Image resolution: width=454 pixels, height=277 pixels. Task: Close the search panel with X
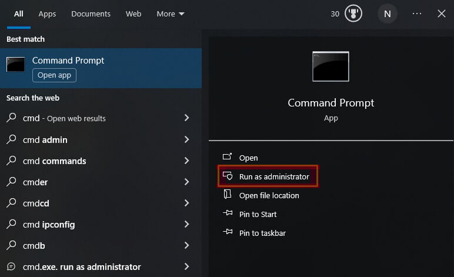point(441,14)
